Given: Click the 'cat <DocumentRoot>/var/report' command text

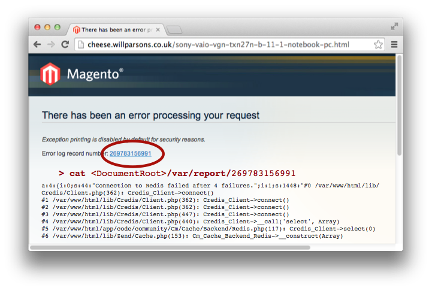Looking at the screenshot, I should tap(177, 174).
